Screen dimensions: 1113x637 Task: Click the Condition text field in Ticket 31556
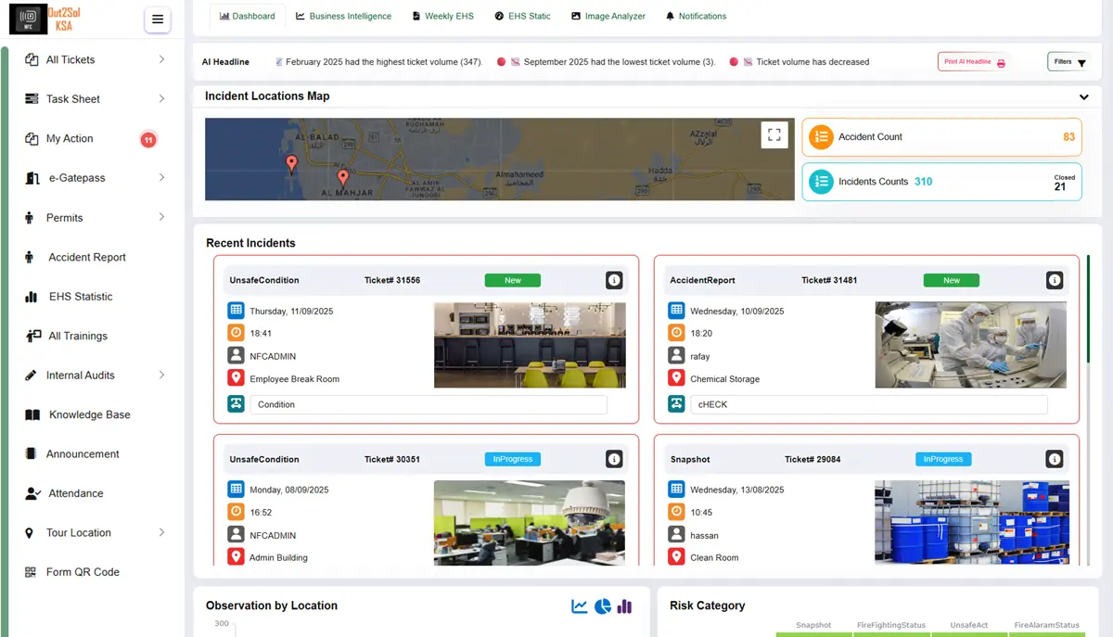429,405
